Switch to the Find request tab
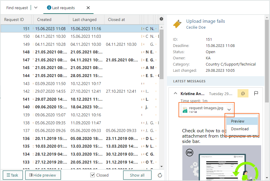Screen dimensions: 270x181 (x=17, y=8)
